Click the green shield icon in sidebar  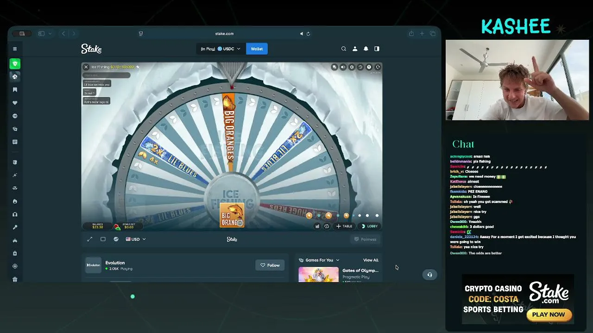15,64
